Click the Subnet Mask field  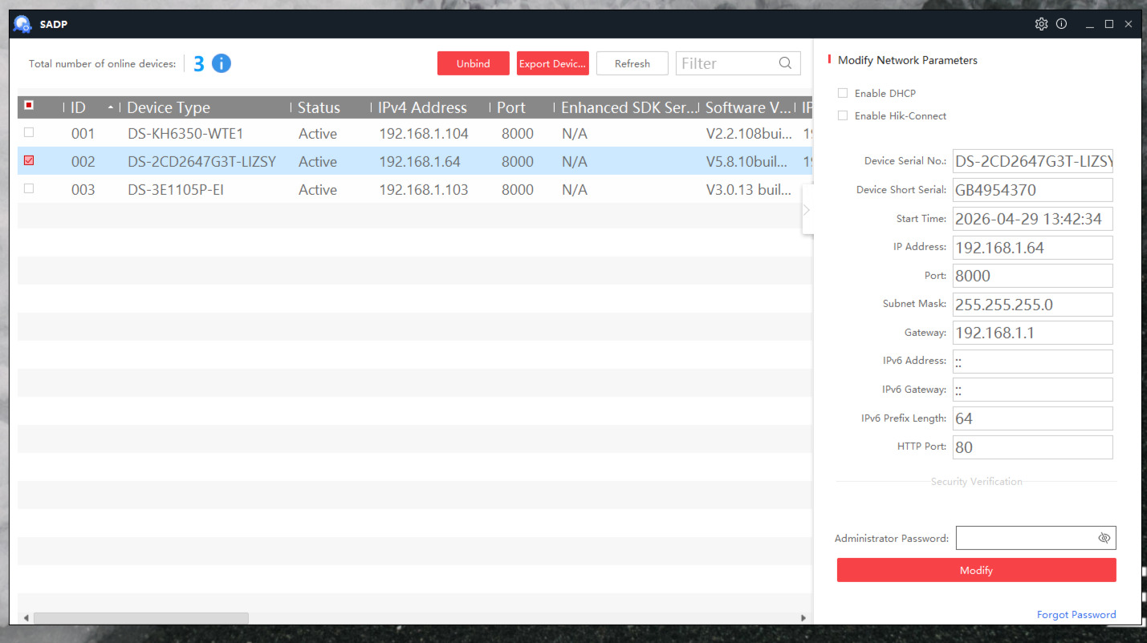coord(1033,305)
